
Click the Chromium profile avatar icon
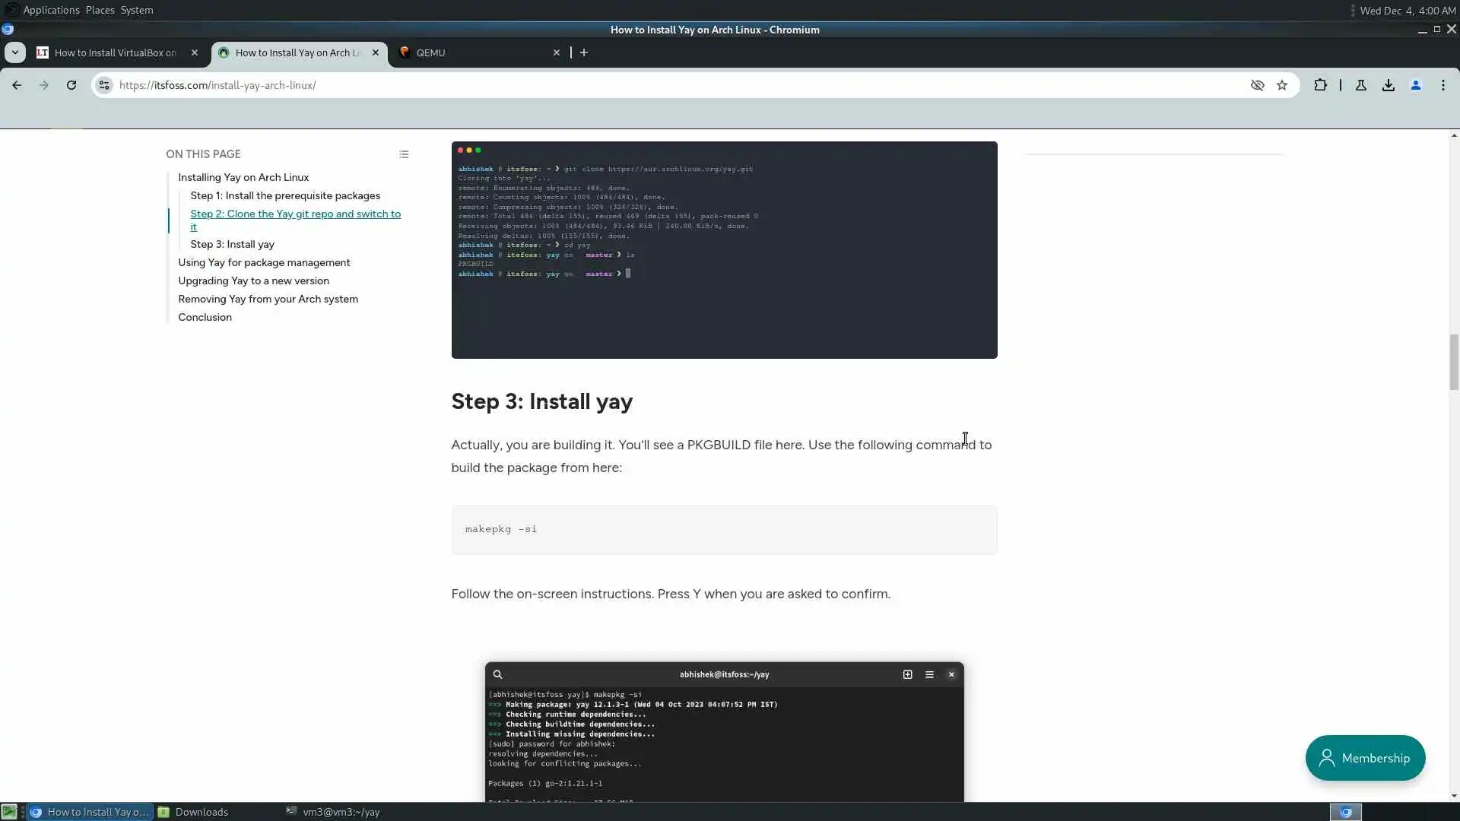(x=1416, y=85)
